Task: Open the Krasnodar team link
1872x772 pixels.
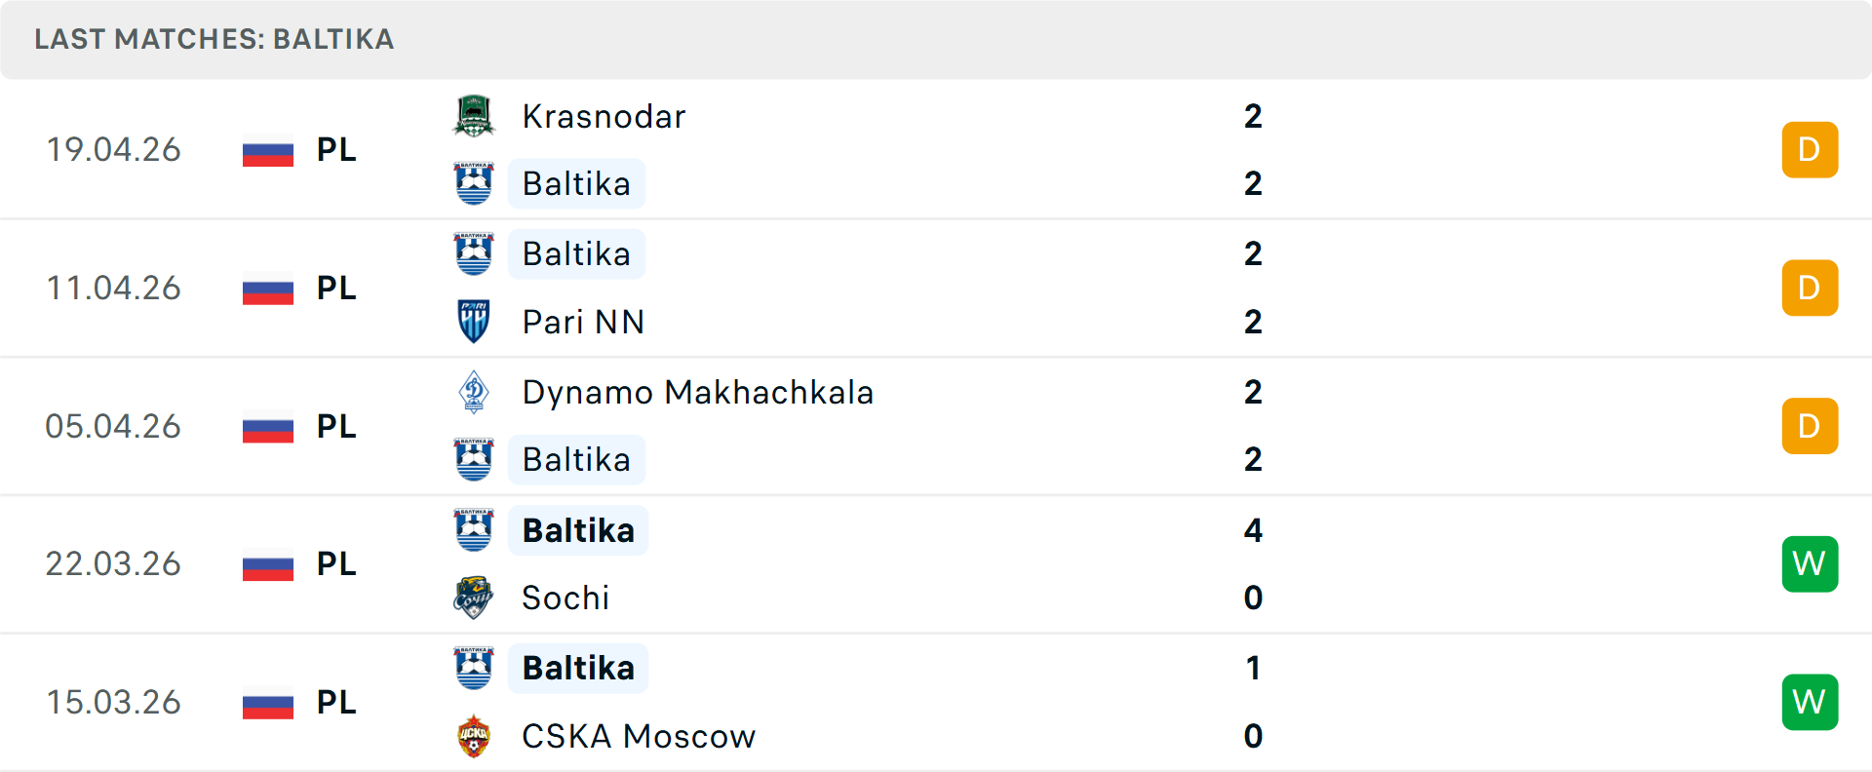Action: pos(604,117)
